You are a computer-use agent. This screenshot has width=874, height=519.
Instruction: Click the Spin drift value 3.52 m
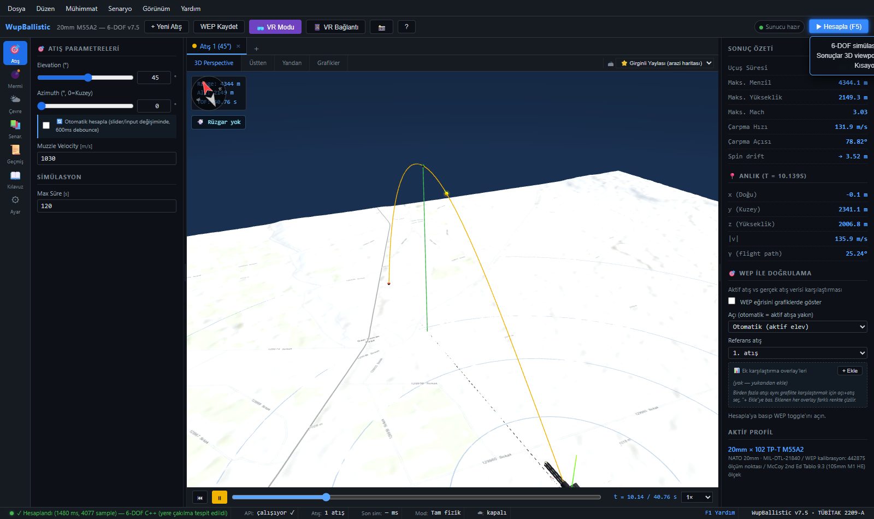click(x=853, y=156)
